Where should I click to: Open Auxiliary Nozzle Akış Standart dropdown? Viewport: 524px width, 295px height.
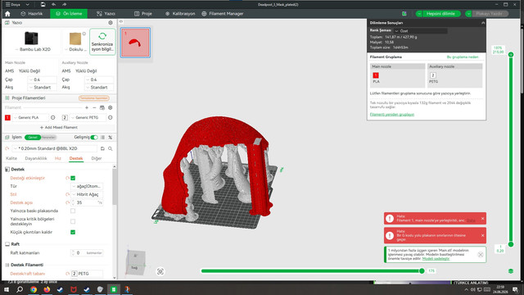[99, 88]
